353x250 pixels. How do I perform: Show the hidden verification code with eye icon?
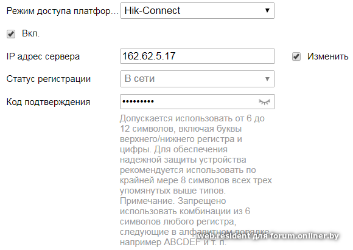click(264, 102)
